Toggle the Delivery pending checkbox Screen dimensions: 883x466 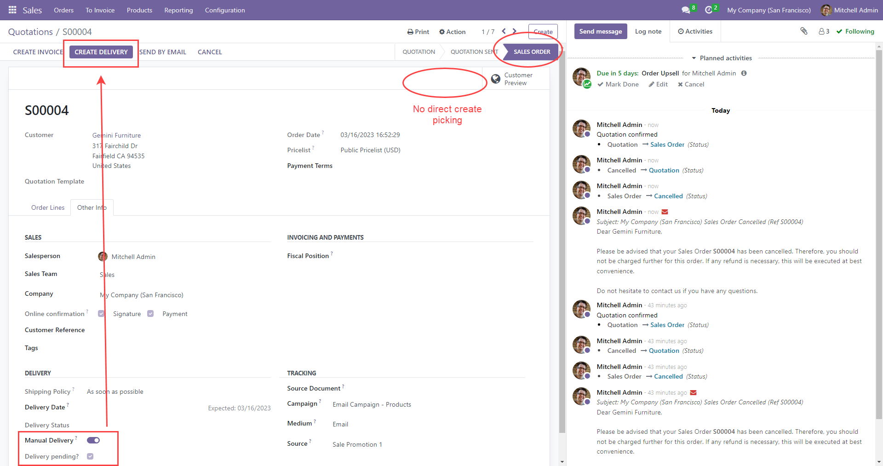[90, 456]
